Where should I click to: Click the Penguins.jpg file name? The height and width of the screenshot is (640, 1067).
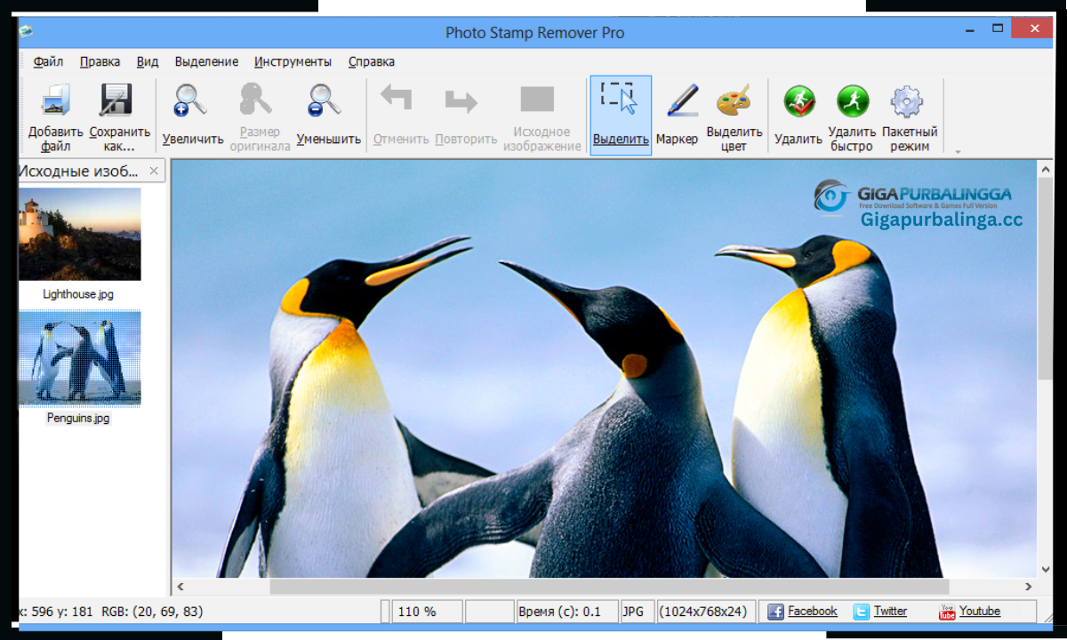click(x=78, y=419)
